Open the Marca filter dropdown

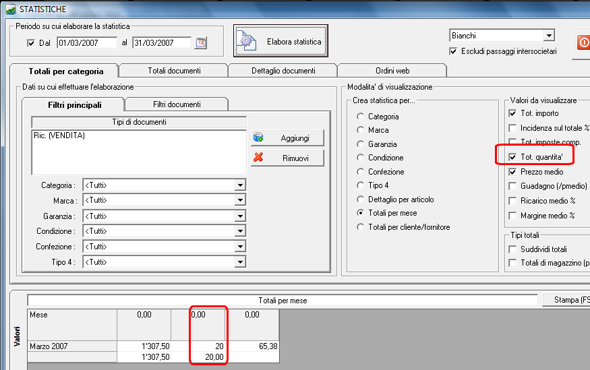click(x=240, y=200)
